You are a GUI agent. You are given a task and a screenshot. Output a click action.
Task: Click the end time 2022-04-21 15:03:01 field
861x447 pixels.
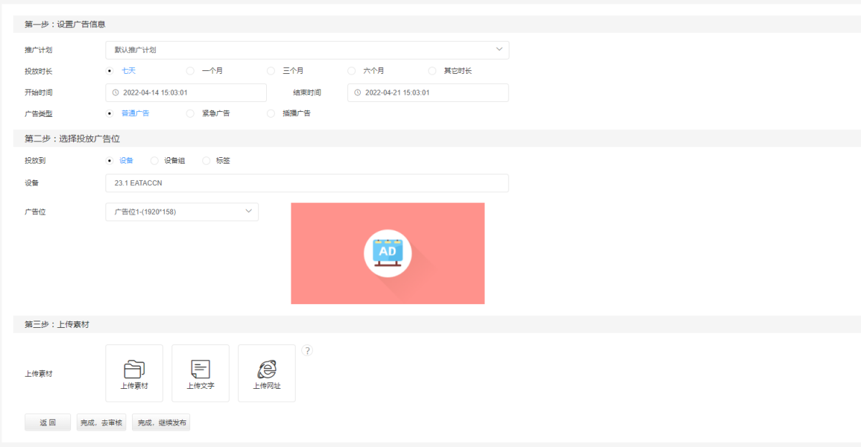click(428, 93)
